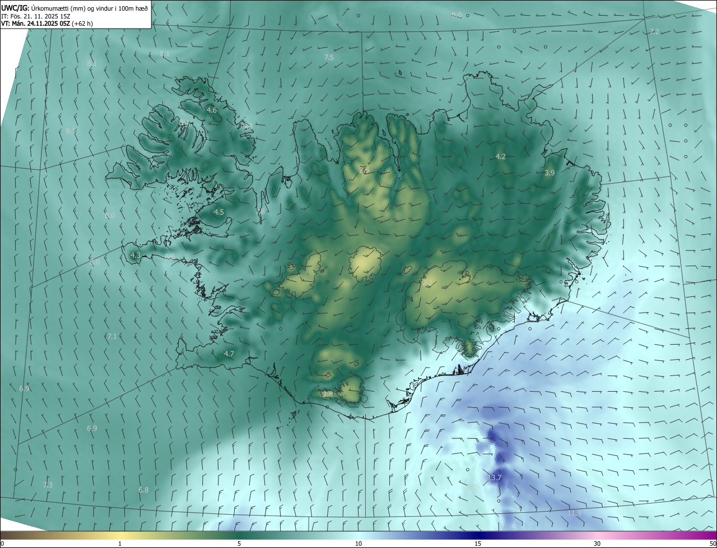Click the 50 tick on the color scale
This screenshot has height=548, width=717.
pyautogui.click(x=713, y=544)
